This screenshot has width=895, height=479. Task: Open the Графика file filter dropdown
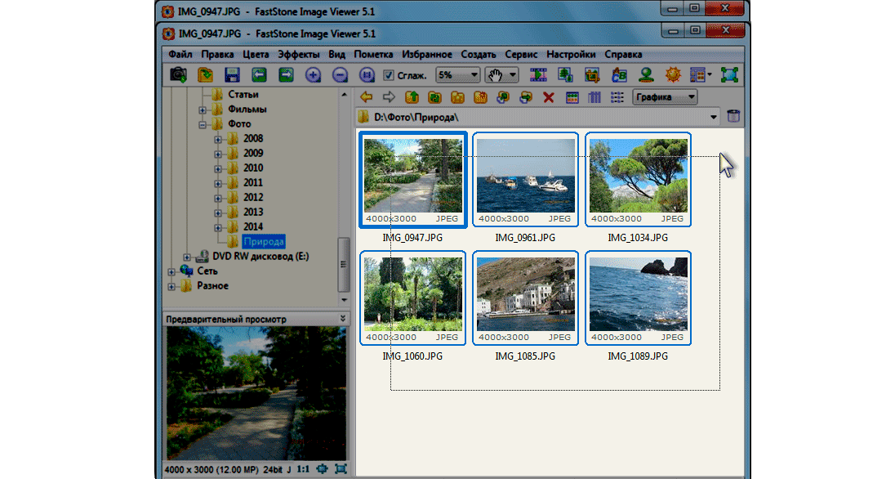[666, 97]
